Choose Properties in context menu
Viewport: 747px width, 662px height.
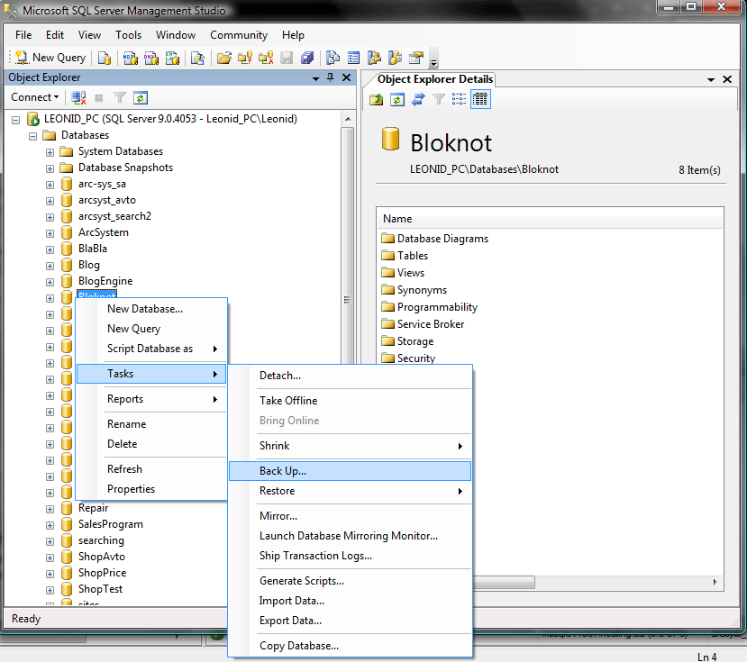[151, 489]
